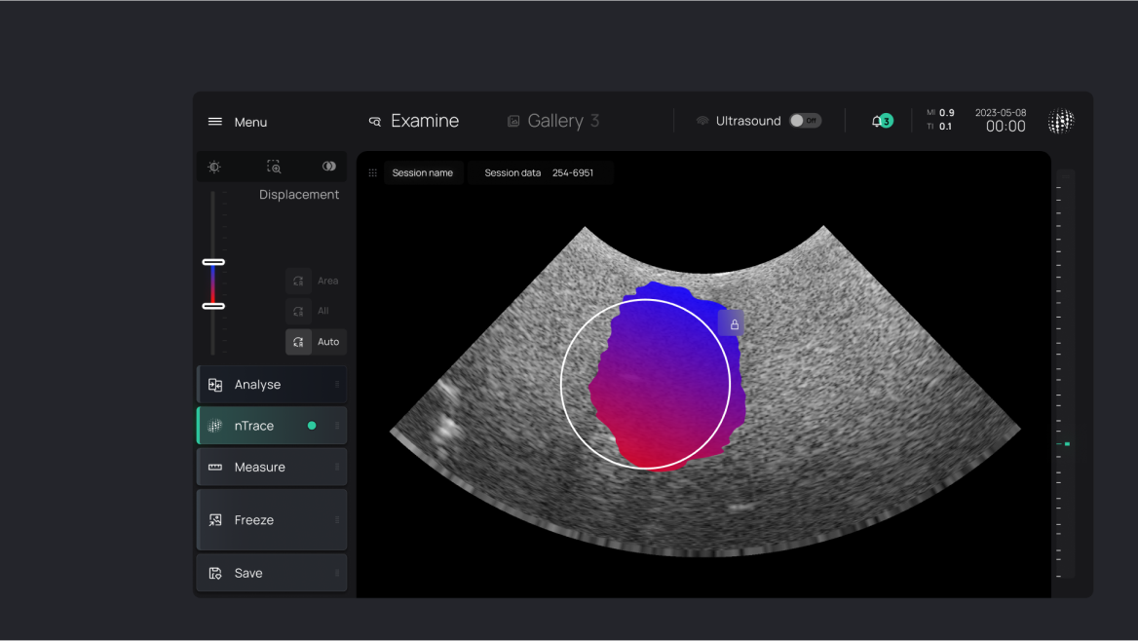This screenshot has width=1138, height=641.
Task: Click the Session name field
Action: tap(423, 172)
